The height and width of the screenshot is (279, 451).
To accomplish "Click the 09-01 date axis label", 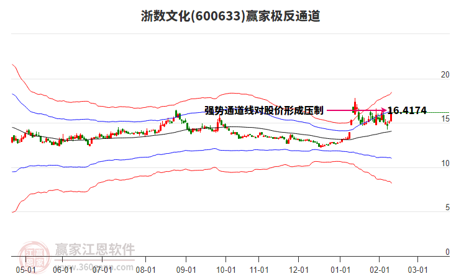I will (186, 270).
